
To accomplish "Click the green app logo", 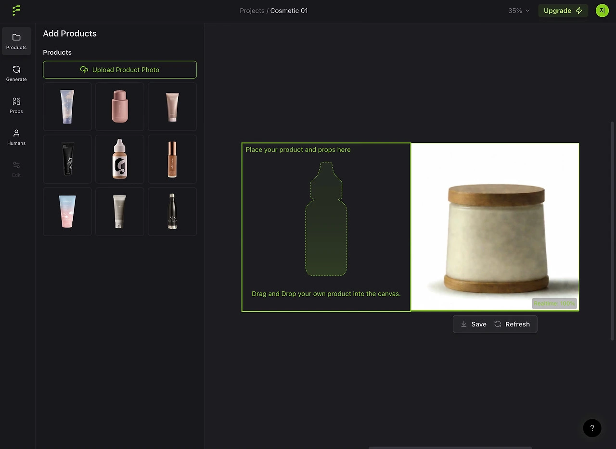I will (16, 11).
